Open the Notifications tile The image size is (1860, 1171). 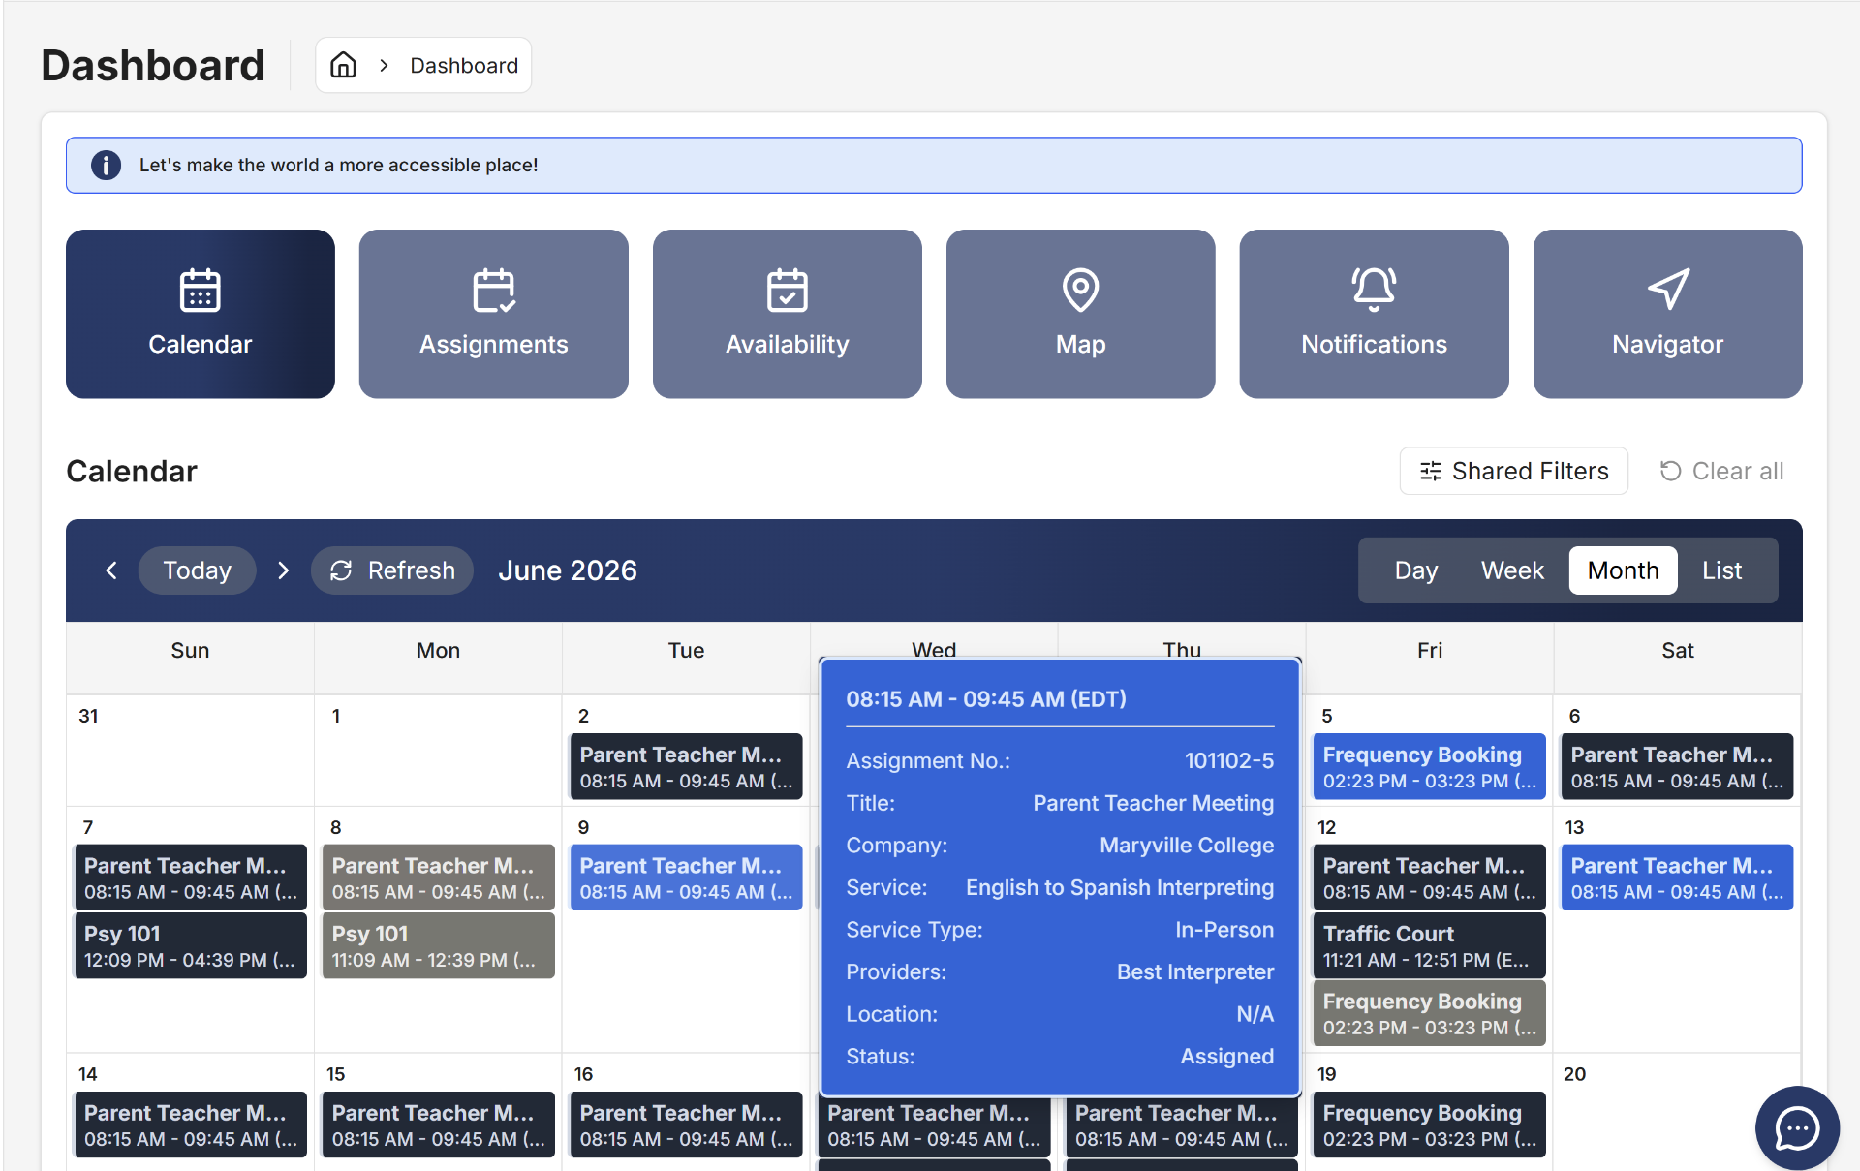pyautogui.click(x=1375, y=314)
